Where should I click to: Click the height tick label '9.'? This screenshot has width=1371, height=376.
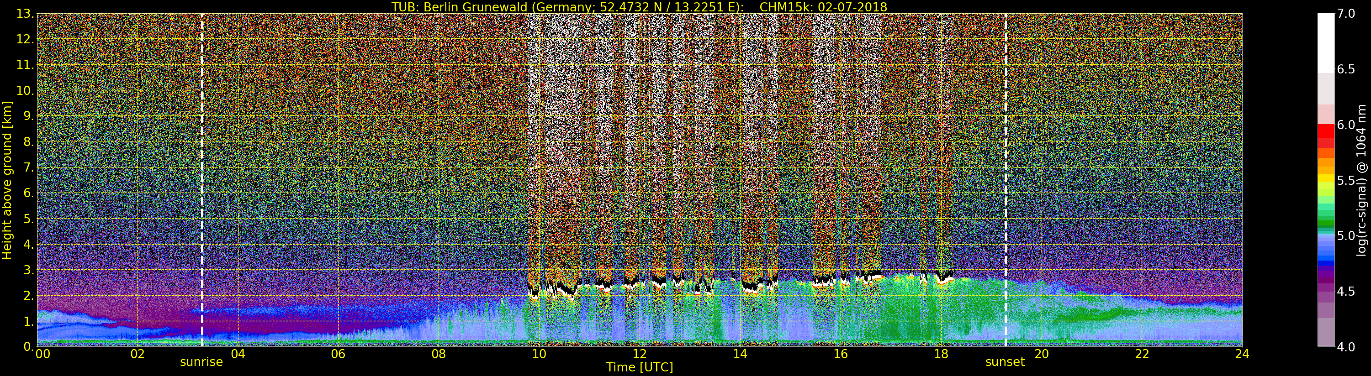pyautogui.click(x=29, y=116)
